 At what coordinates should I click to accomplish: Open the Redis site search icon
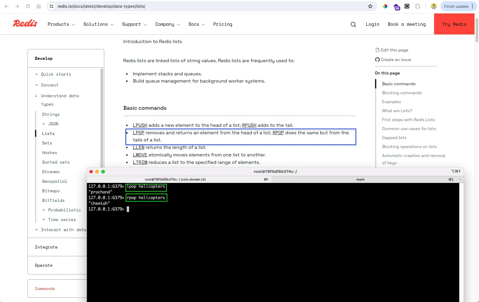[353, 25]
